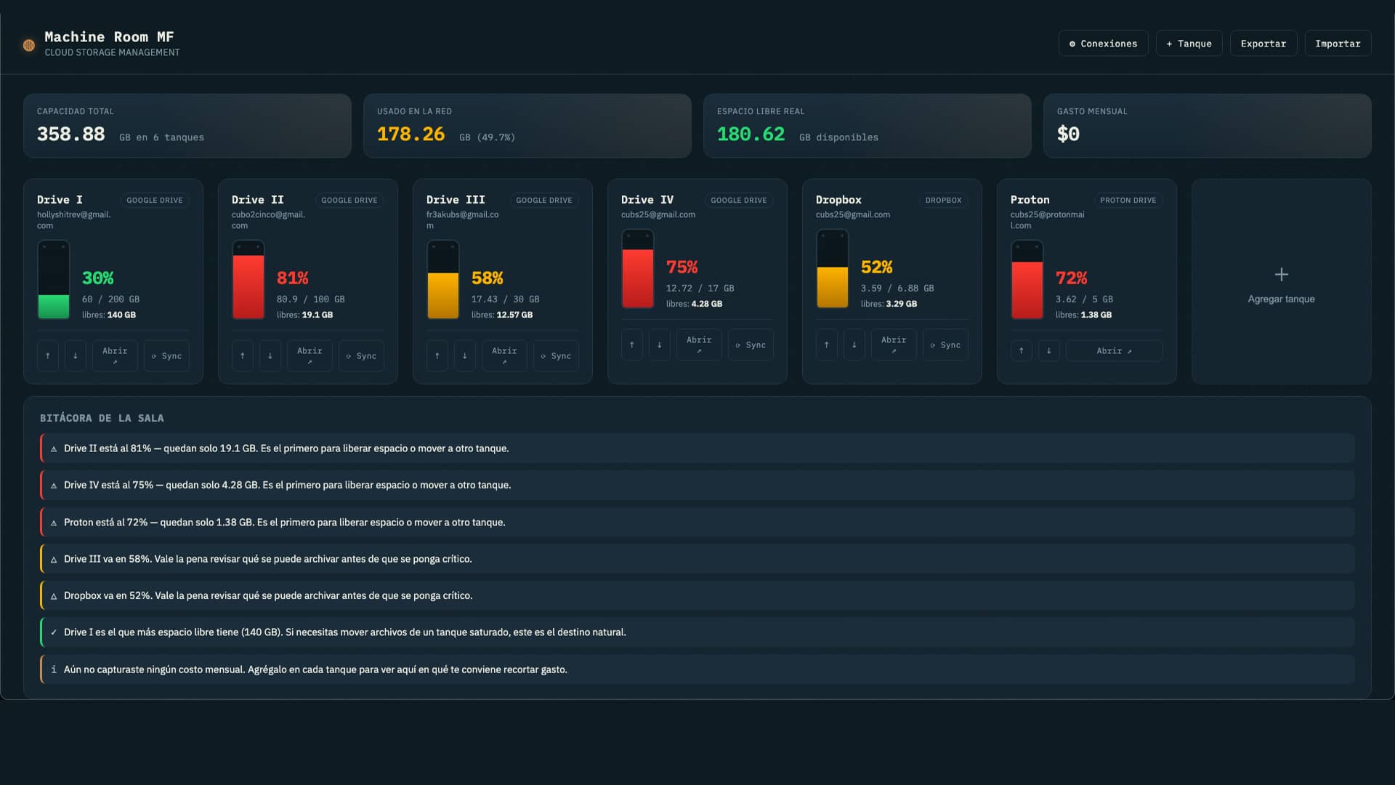Click the Gasto Mensual $0 card
The height and width of the screenshot is (785, 1395).
[1208, 126]
